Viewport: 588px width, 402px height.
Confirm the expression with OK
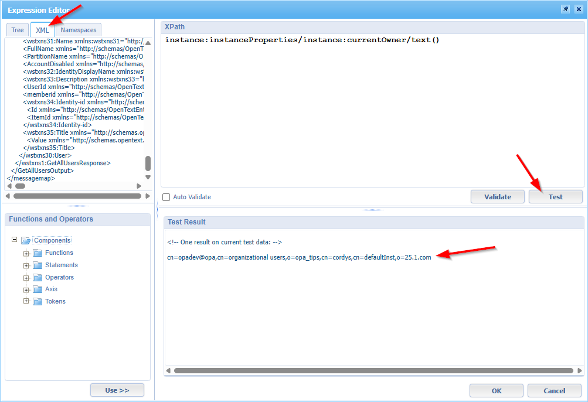pyautogui.click(x=495, y=390)
